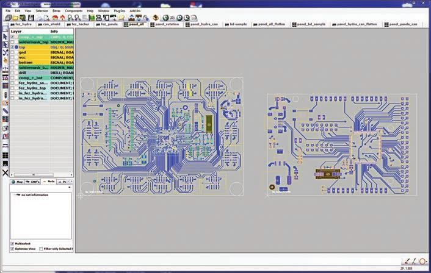
Task: Click the top layer blue color dot
Action: (x=16, y=47)
